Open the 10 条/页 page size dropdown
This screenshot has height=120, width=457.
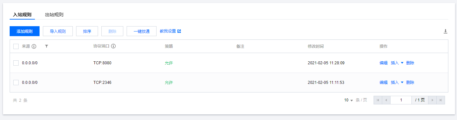pyautogui.click(x=349, y=100)
